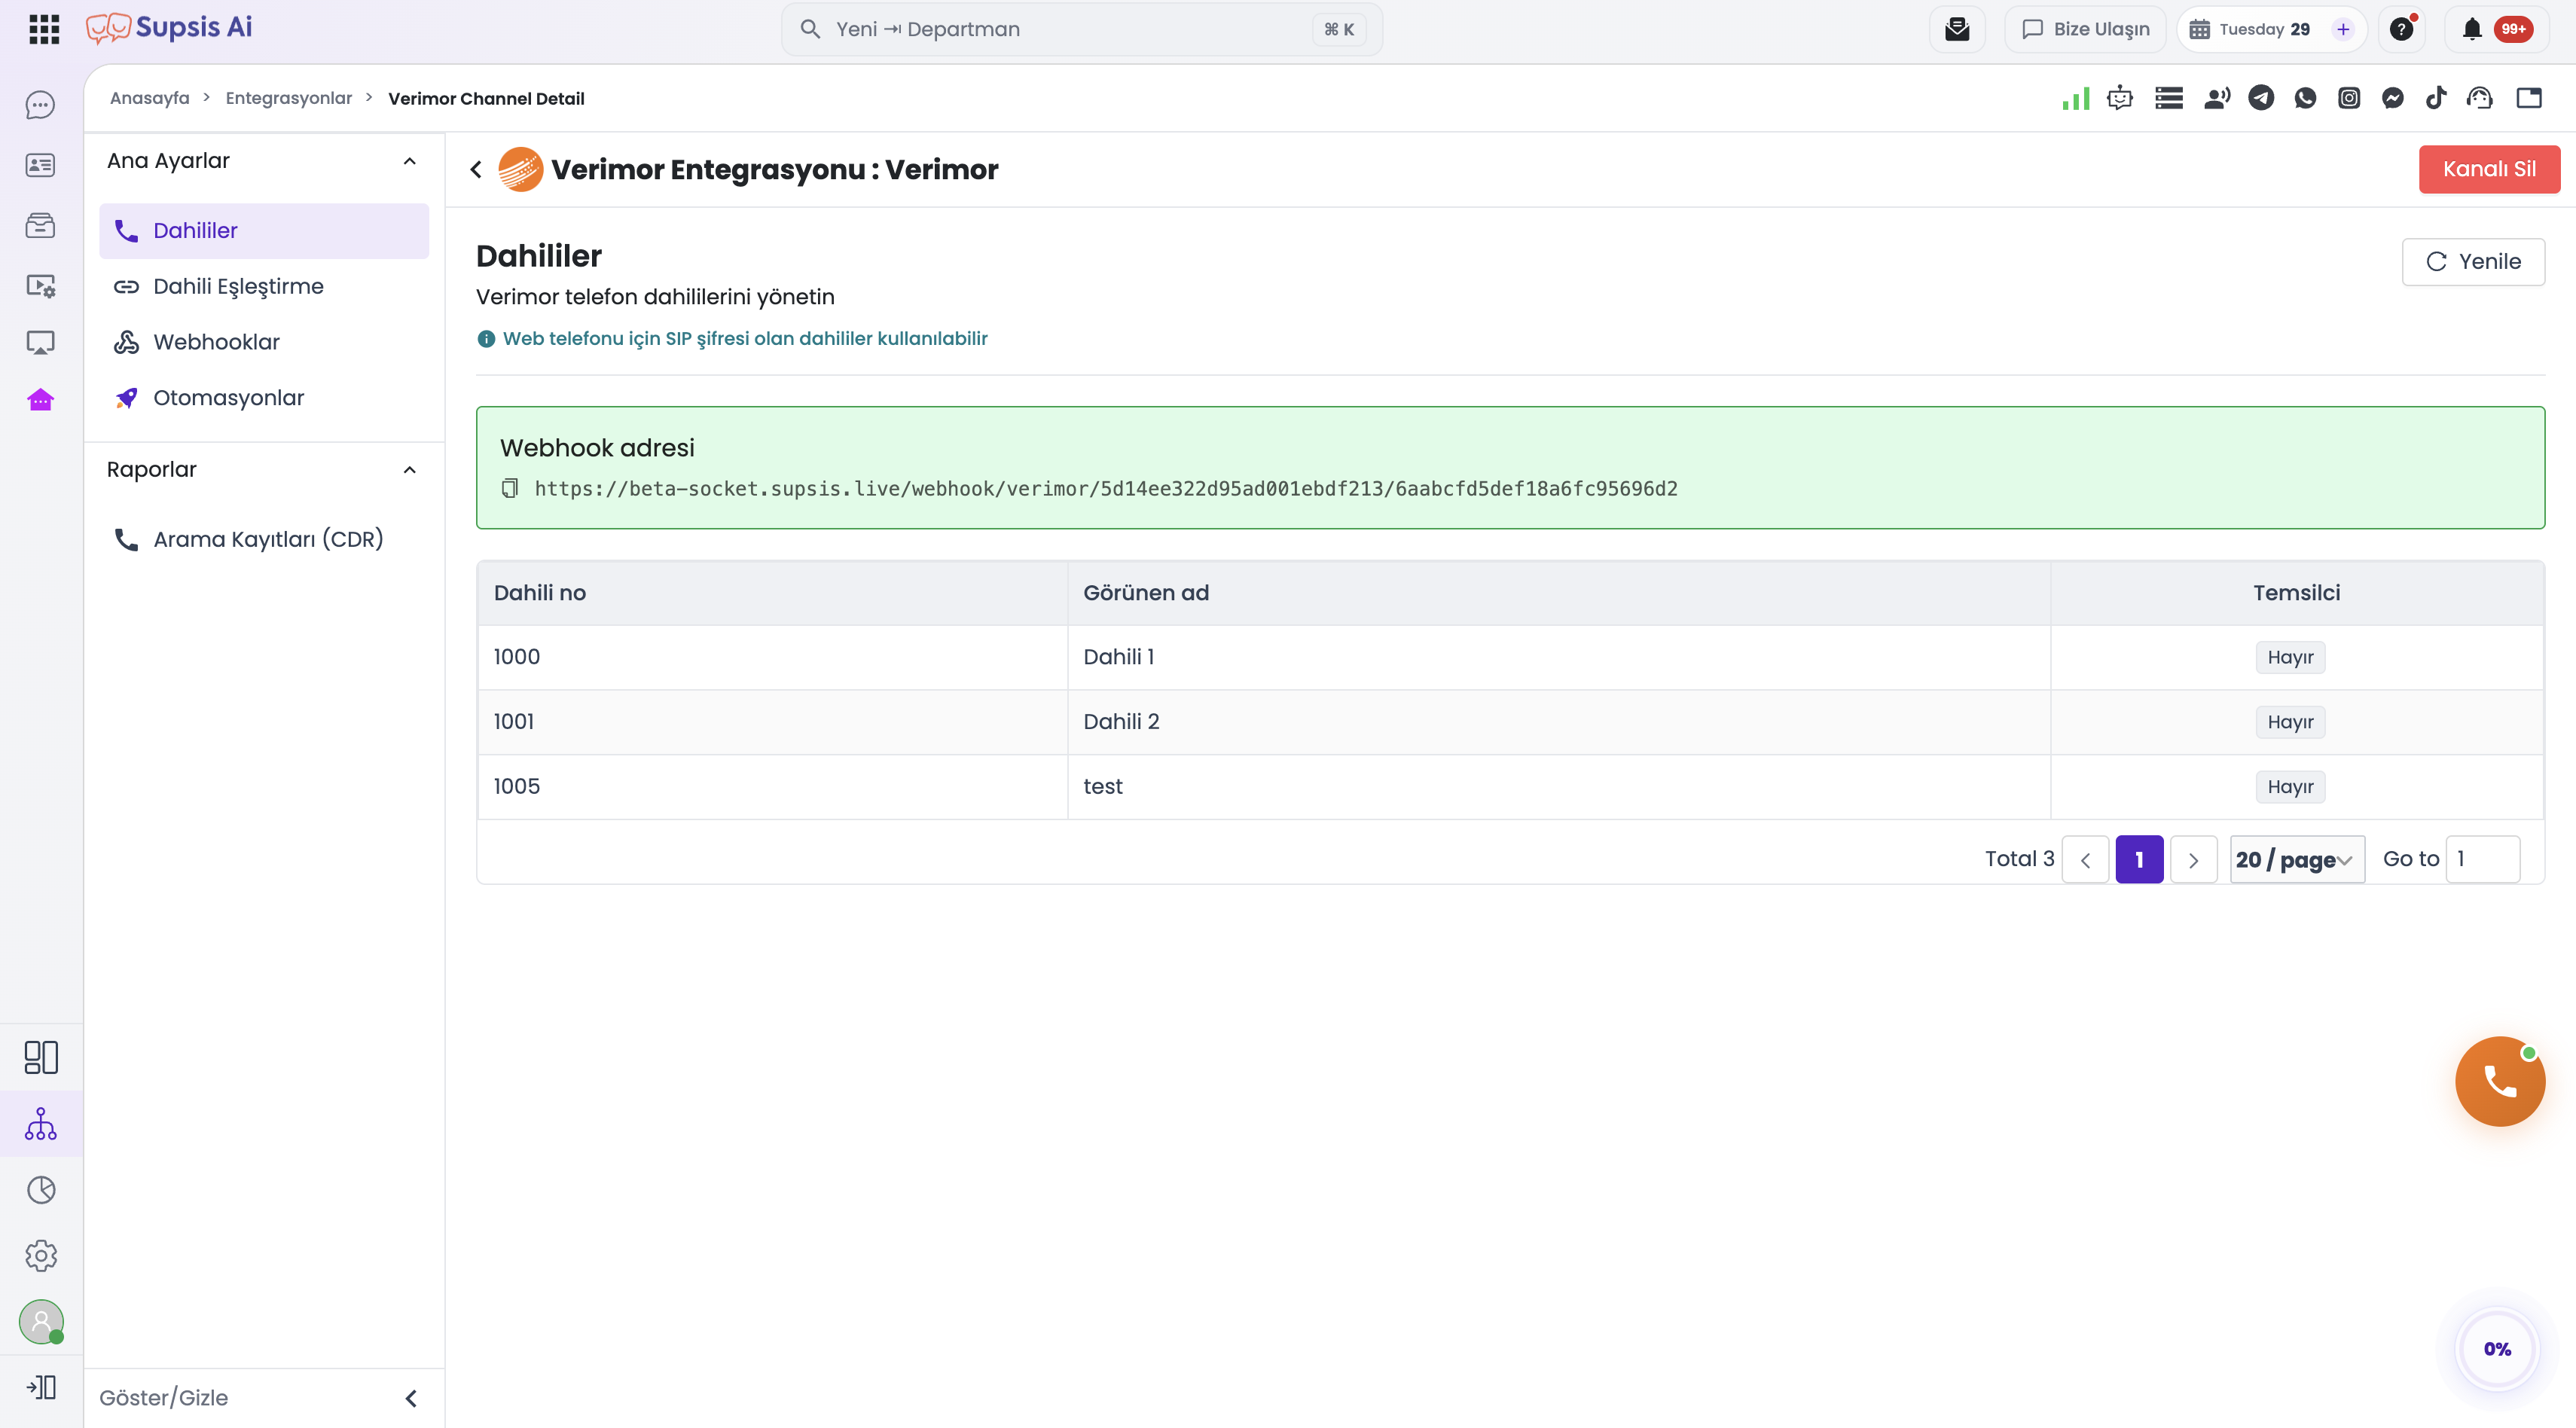Image resolution: width=2576 pixels, height=1428 pixels.
Task: Open the orange floating phone dialer
Action: 2499,1081
